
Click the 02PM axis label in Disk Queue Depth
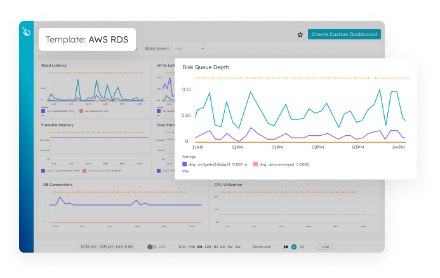[317, 147]
